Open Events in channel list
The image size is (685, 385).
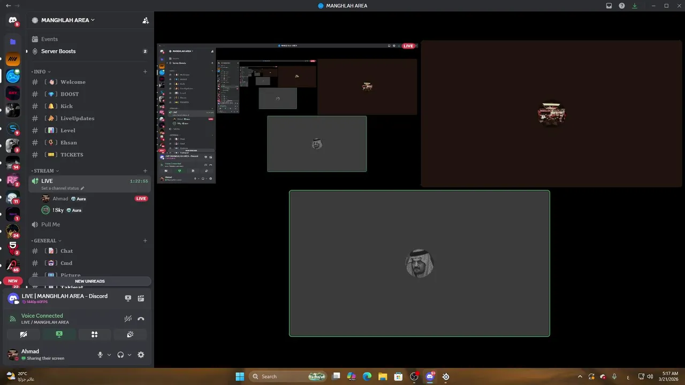coord(89,39)
